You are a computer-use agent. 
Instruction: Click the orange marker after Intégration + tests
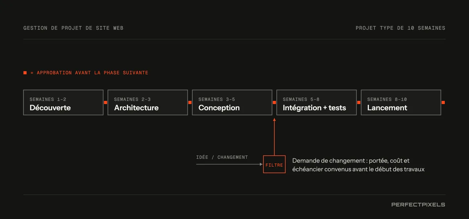coord(359,102)
